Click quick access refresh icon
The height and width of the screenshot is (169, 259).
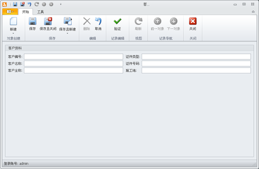pyautogui.click(x=37, y=4)
